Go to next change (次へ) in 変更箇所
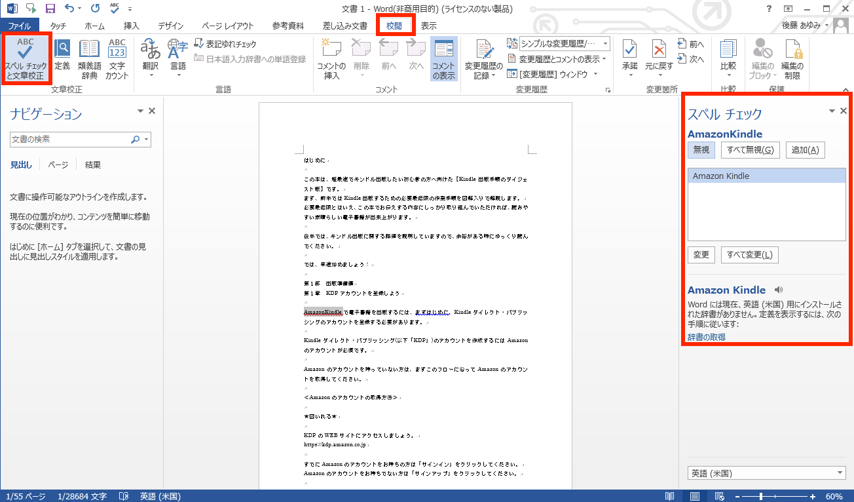Viewport: 854px width, 502px height. (x=691, y=59)
